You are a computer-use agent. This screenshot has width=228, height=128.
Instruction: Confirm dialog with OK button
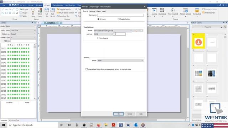click(x=119, y=114)
